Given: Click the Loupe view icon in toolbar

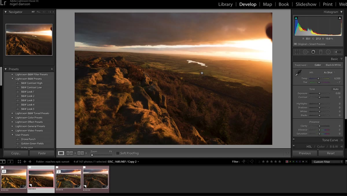Looking at the screenshot, I should (61, 153).
